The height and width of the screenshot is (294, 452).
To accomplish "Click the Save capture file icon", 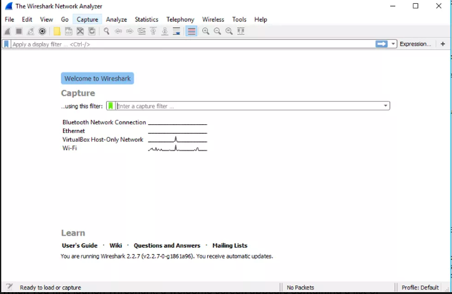I will (69, 31).
